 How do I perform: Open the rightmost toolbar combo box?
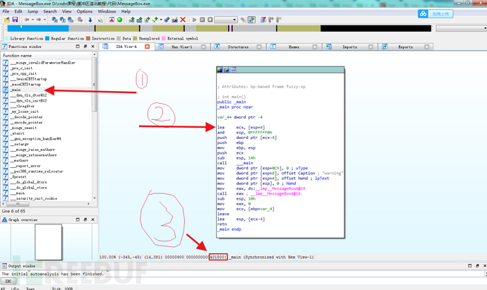pos(461,28)
